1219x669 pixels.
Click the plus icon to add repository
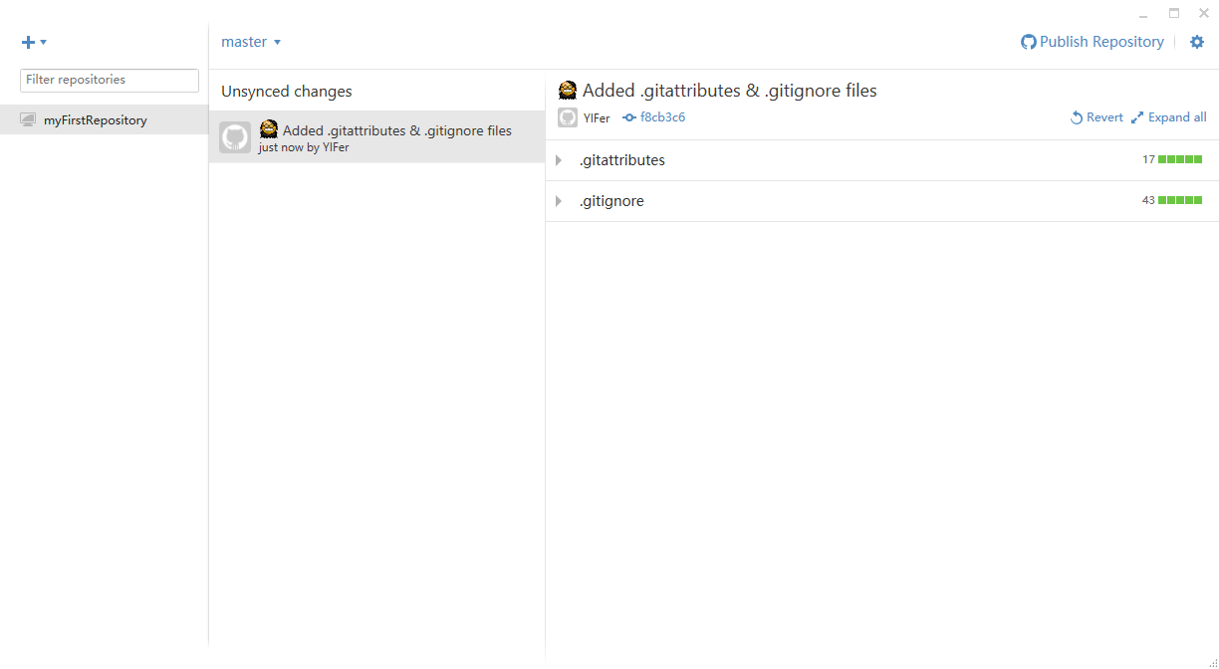(x=28, y=42)
